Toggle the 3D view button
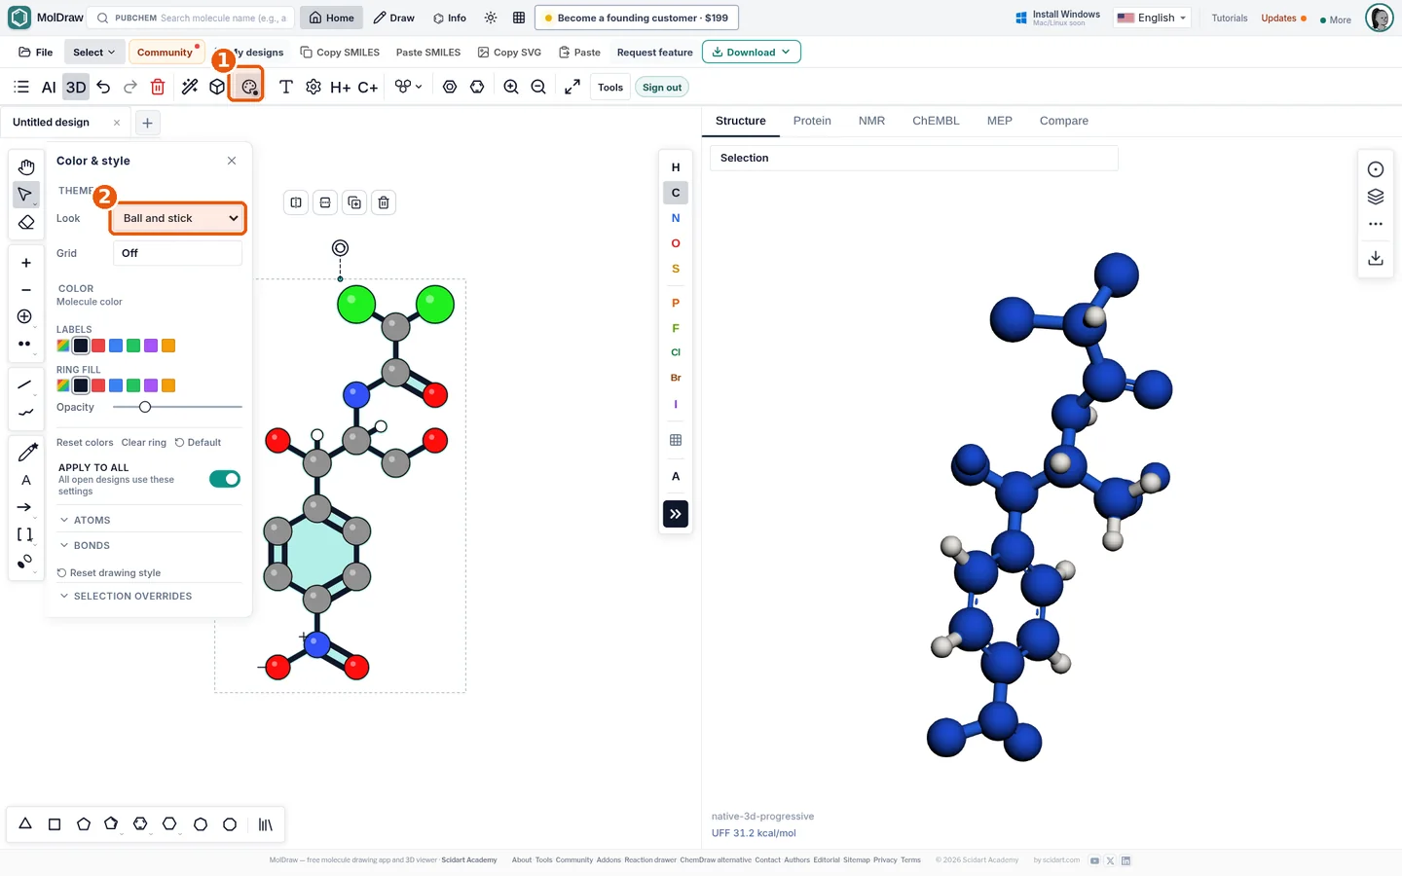 click(x=76, y=87)
